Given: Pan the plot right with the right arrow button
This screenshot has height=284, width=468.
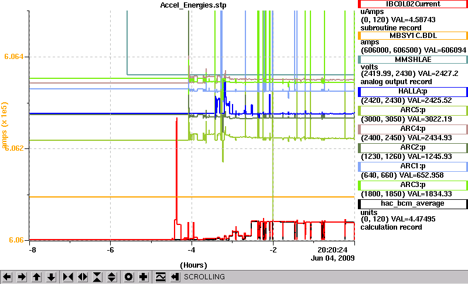Looking at the screenshot, I should [22, 277].
